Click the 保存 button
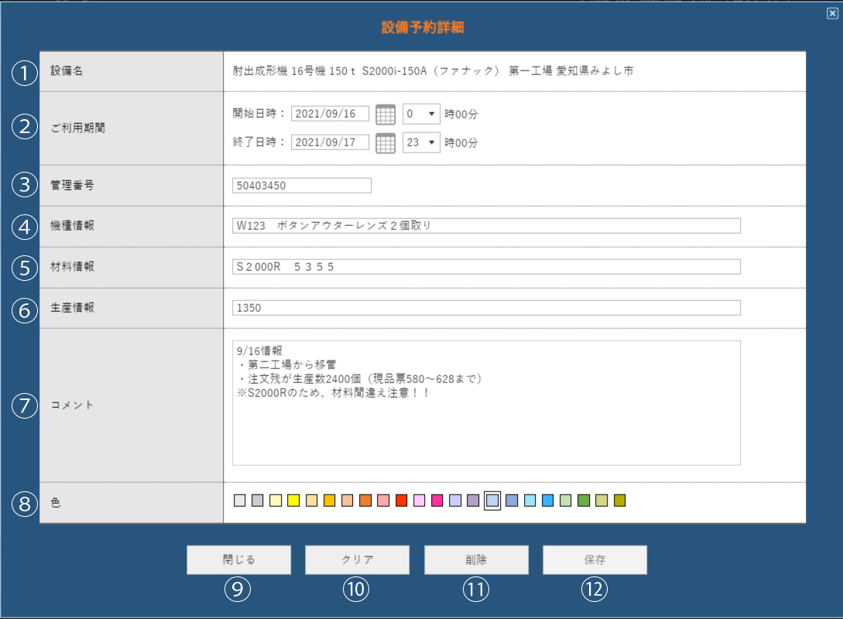843x619 pixels. 595,560
